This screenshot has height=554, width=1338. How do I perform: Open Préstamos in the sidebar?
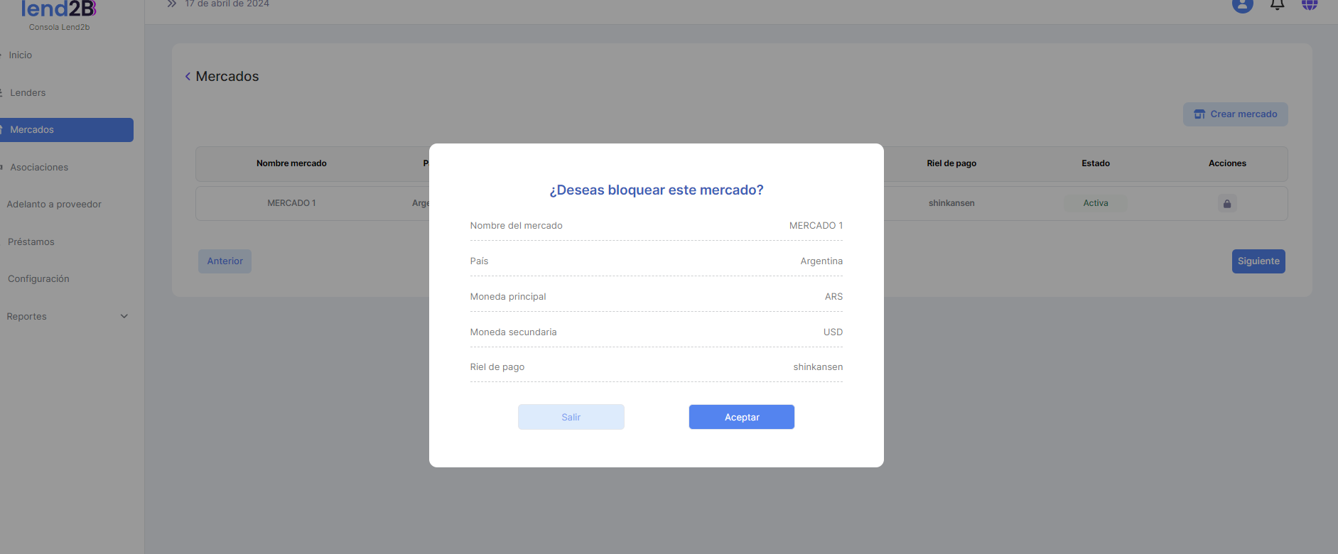click(31, 242)
